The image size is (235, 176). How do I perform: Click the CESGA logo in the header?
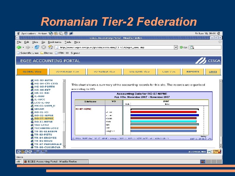tap(207, 61)
